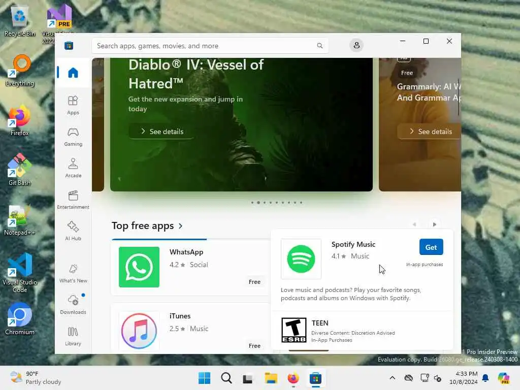Open weather widget showing 90°F
This screenshot has height=390, width=520.
pos(36,378)
